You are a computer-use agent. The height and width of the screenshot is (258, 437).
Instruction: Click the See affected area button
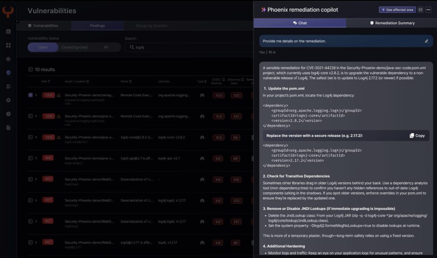tap(397, 10)
